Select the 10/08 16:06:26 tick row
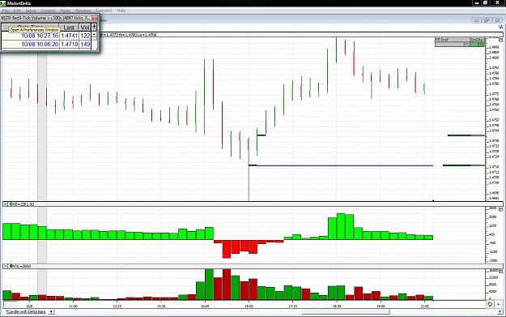Screen dimensions: 506x317 [46, 45]
